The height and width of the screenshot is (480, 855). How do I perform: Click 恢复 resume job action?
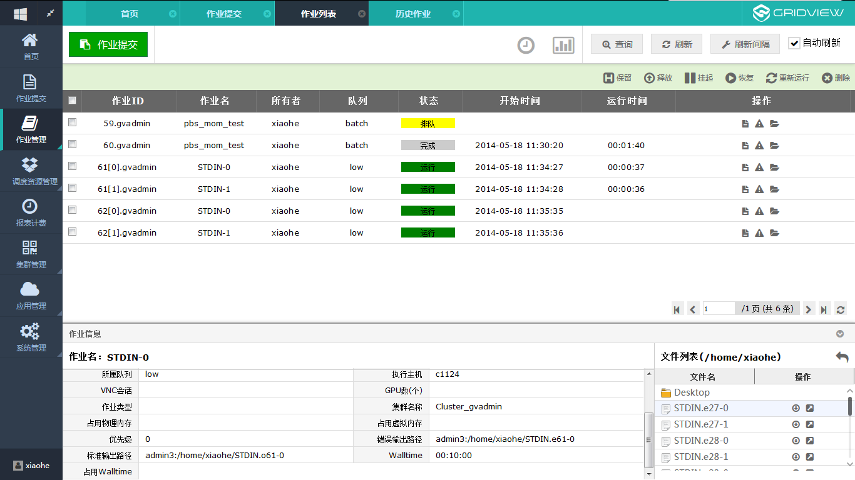[740, 78]
